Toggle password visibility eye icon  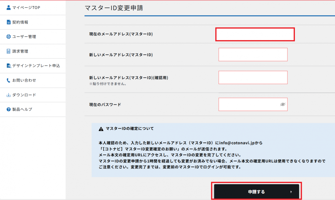click(283, 104)
